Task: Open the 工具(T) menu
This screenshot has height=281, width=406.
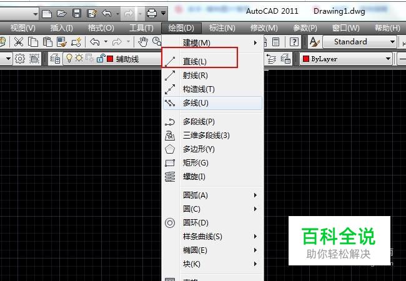Action: (141, 27)
